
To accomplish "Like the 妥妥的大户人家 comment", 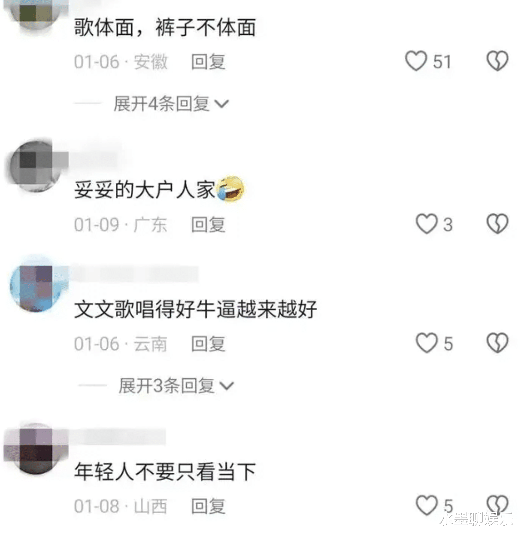I will tap(427, 224).
